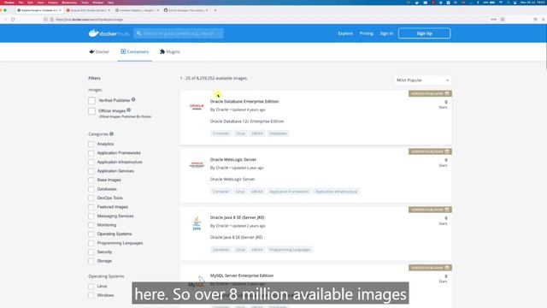Check the Application Infrastructure category
Viewport: 547px width, 308px height.
(x=91, y=162)
